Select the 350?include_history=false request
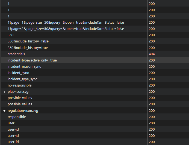This screenshot has width=189, height=145. coord(28,41)
